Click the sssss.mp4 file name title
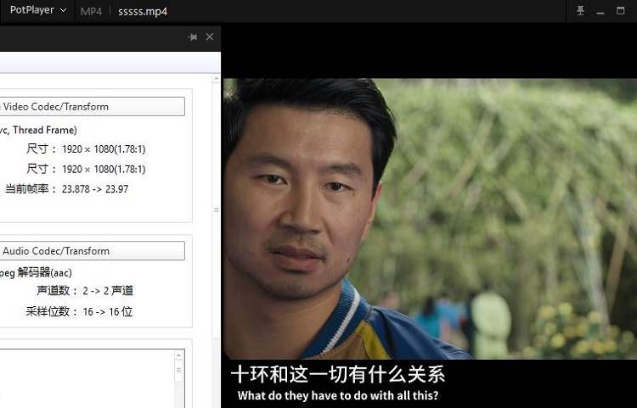The height and width of the screenshot is (408, 637). coord(143,11)
